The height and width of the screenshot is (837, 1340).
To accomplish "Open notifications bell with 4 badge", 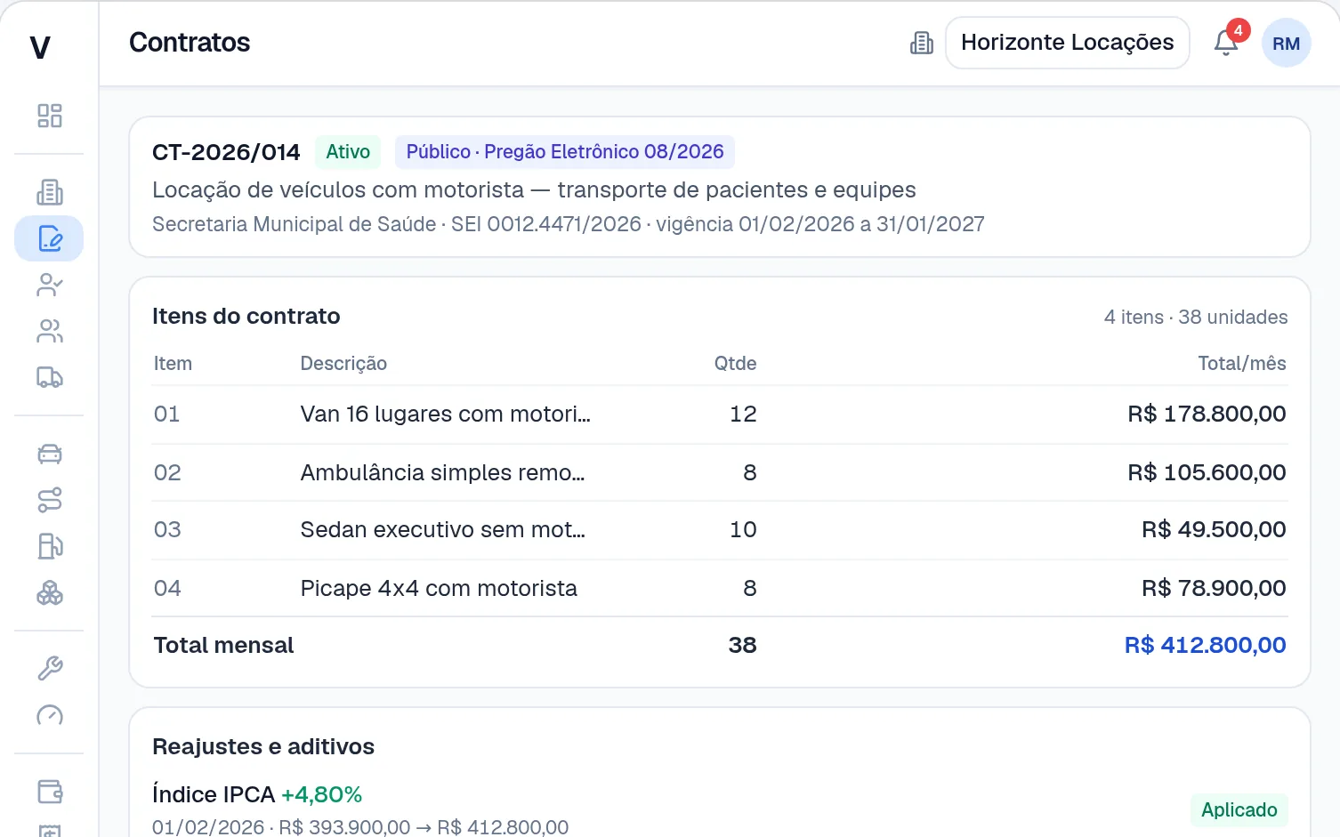I will coord(1227,42).
